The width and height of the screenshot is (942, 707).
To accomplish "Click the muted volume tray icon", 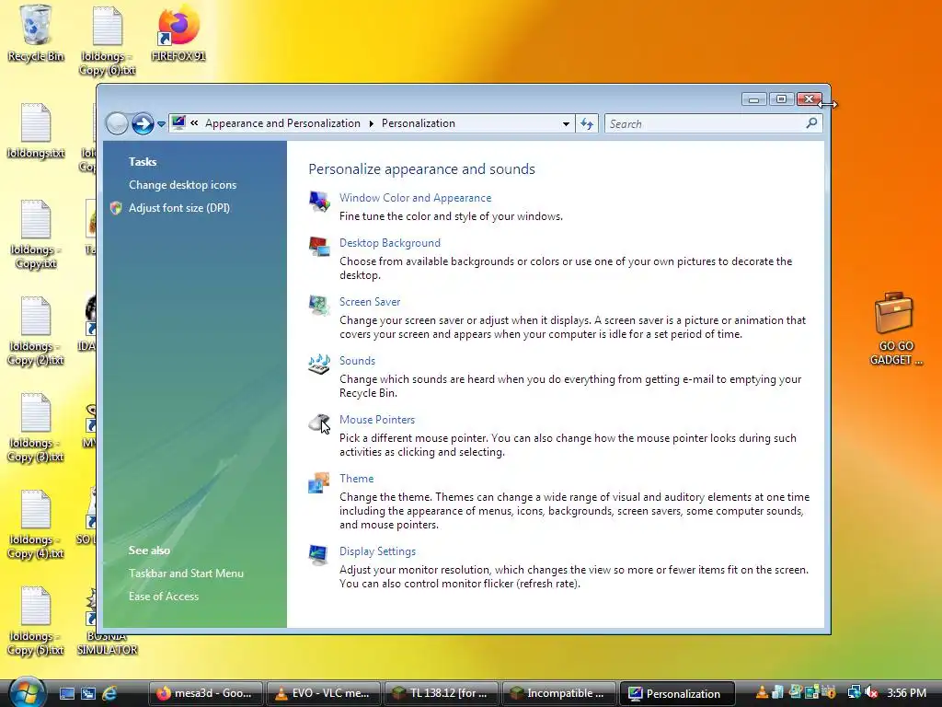I will (871, 692).
